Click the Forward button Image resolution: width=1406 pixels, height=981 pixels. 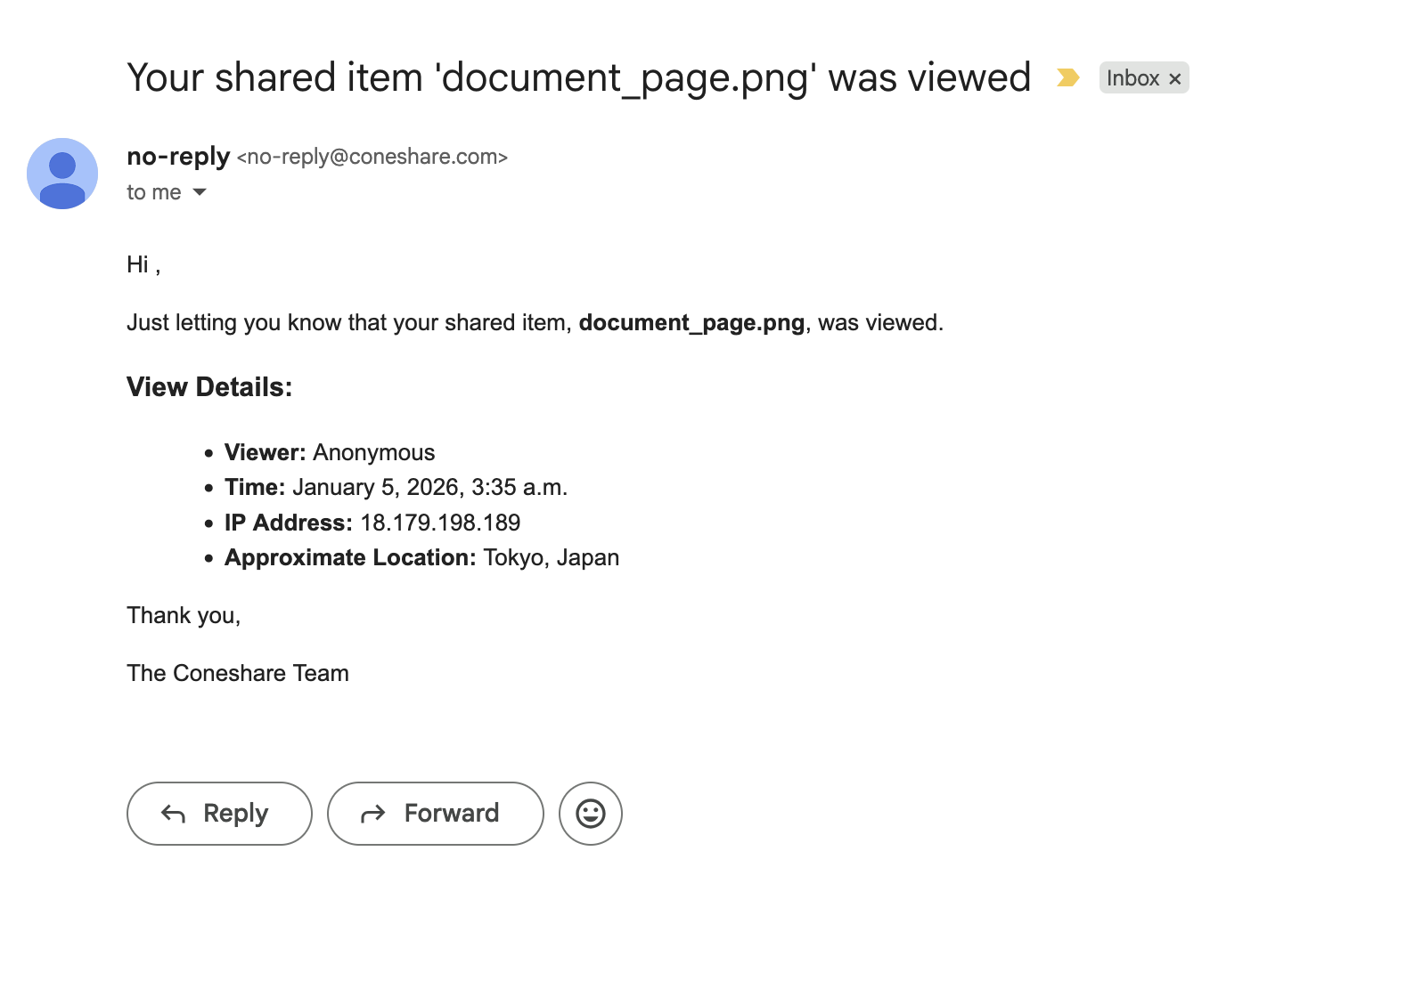coord(435,814)
